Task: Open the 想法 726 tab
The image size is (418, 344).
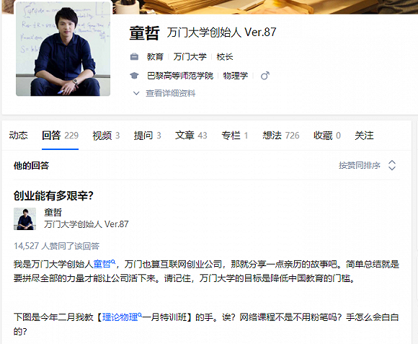Action: 281,136
